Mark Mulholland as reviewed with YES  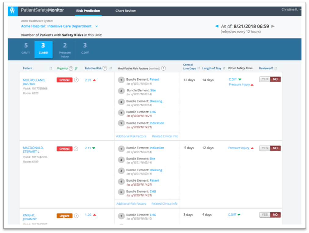coord(264,79)
